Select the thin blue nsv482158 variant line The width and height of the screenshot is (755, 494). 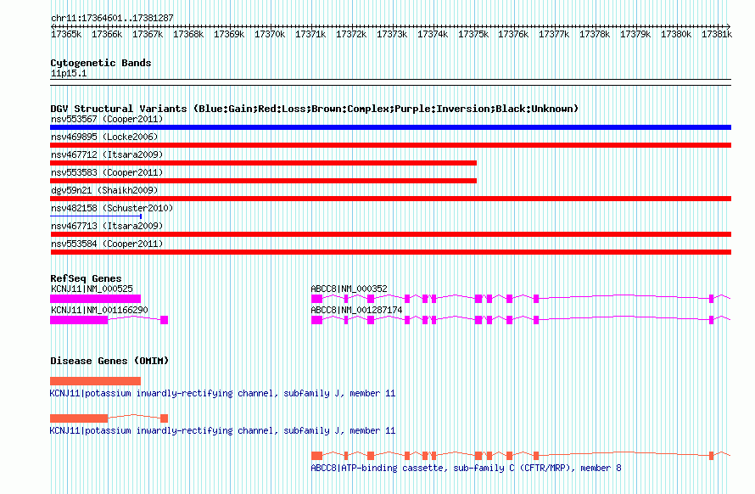point(96,216)
